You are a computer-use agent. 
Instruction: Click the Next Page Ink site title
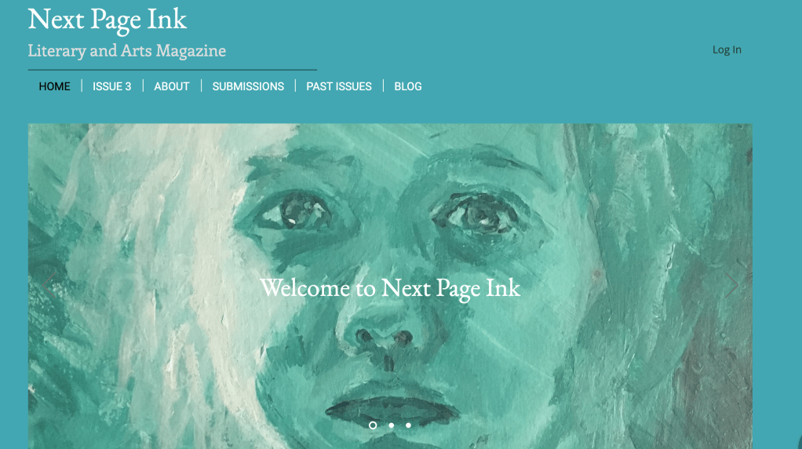click(108, 20)
